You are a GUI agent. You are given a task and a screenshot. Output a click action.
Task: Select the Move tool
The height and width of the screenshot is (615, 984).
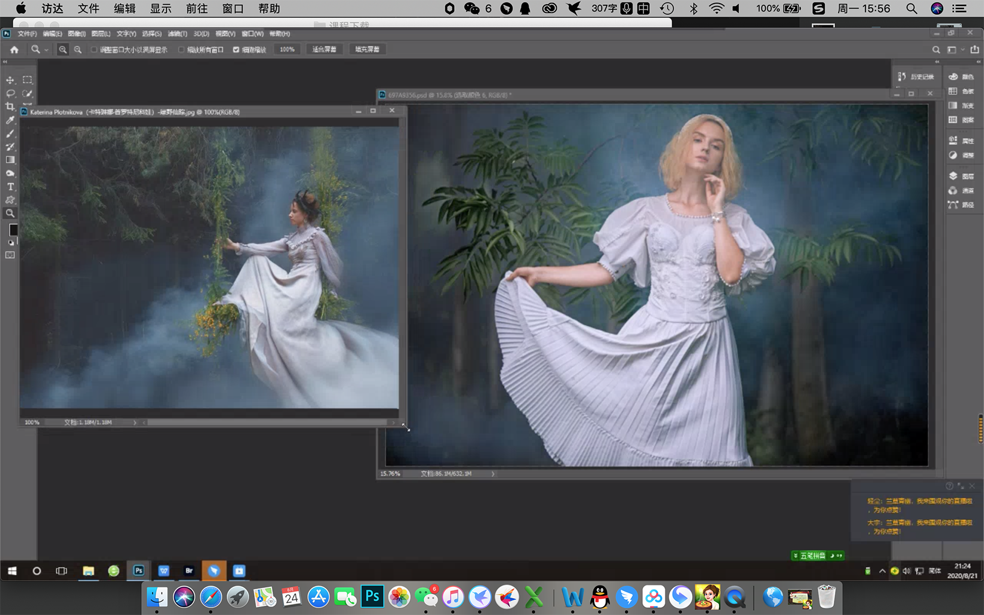10,80
